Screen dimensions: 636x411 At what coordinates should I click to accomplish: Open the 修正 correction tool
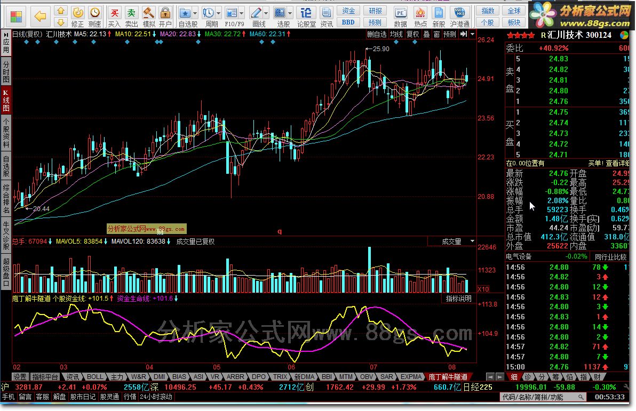(x=77, y=17)
